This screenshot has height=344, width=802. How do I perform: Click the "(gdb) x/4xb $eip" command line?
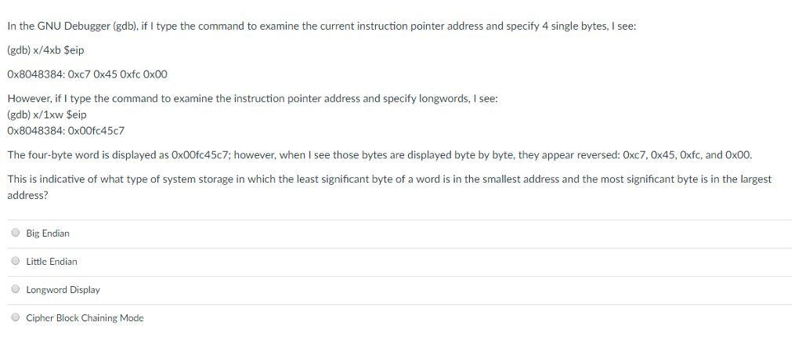pyautogui.click(x=45, y=51)
